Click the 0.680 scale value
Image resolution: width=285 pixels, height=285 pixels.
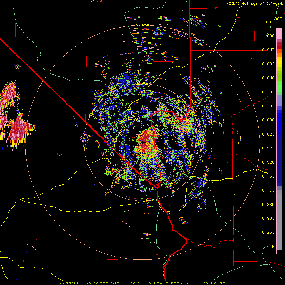268,120
